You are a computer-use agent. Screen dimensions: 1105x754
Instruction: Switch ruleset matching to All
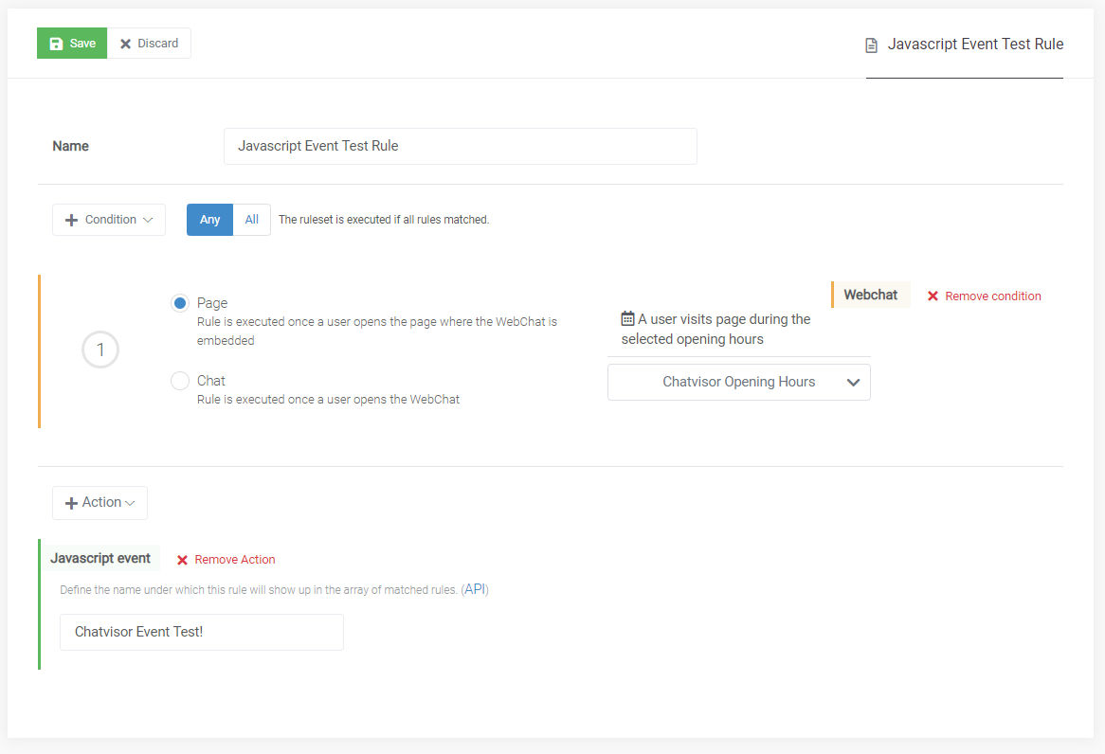pyautogui.click(x=251, y=220)
